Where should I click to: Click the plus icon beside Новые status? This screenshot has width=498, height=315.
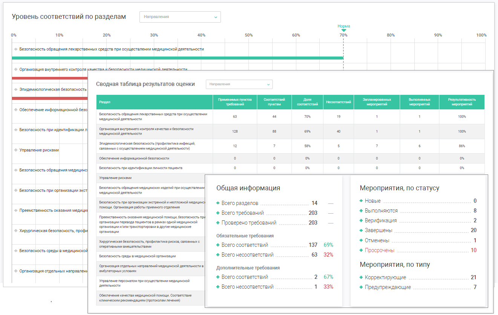(x=361, y=201)
